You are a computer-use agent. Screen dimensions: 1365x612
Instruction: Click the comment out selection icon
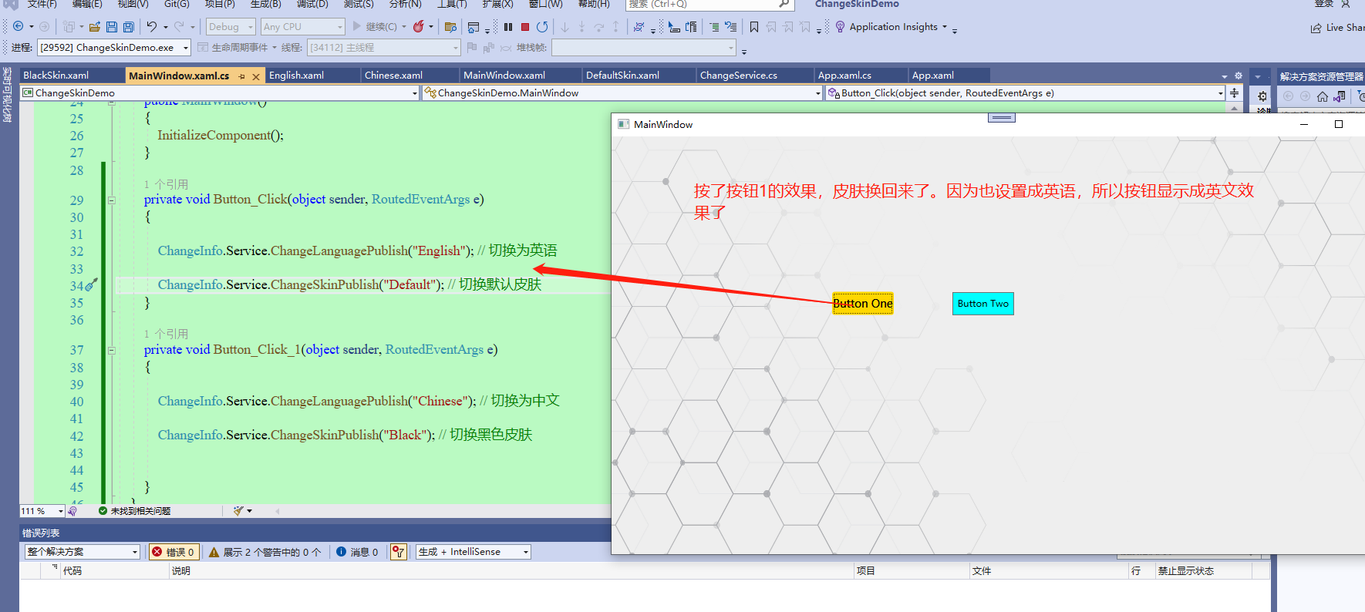[x=714, y=27]
